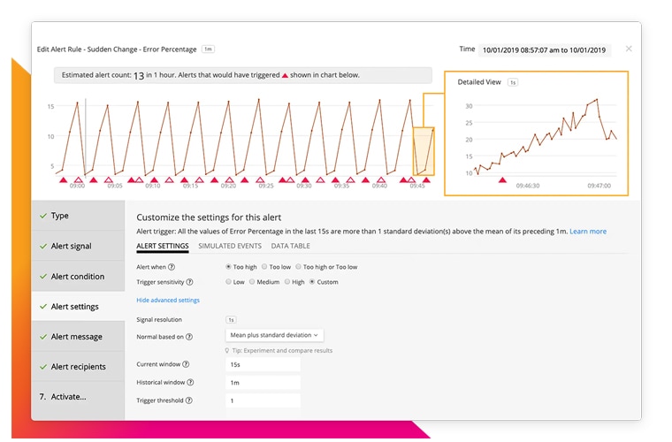The height and width of the screenshot is (442, 672).
Task: Open the Time range selector
Action: click(545, 50)
